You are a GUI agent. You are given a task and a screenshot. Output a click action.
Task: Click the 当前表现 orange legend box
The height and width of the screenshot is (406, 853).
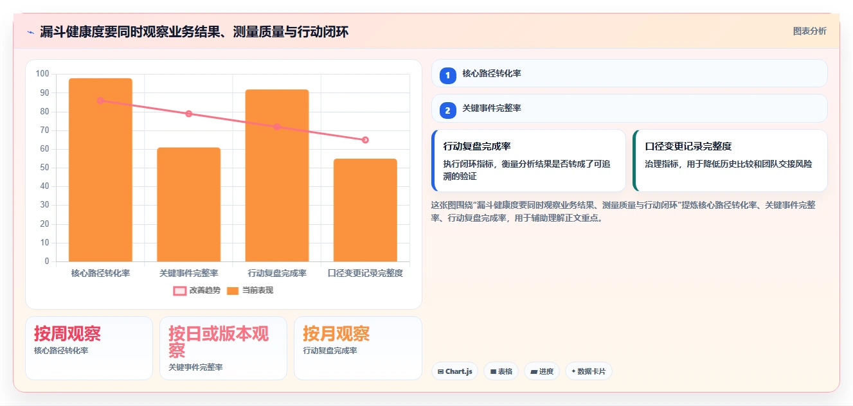(233, 291)
